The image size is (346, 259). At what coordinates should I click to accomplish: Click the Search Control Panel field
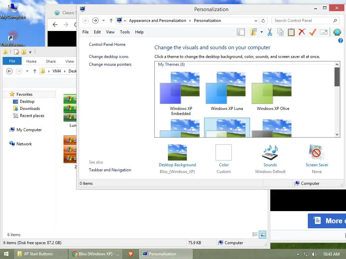305,21
